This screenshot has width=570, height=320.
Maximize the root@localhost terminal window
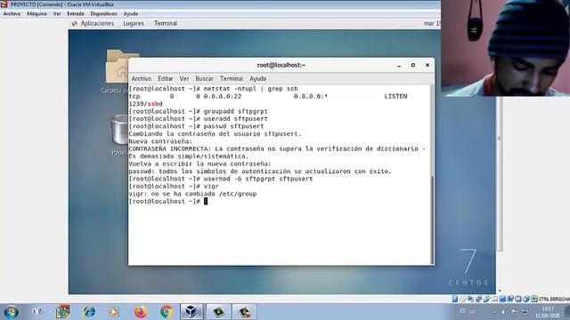pyautogui.click(x=413, y=65)
